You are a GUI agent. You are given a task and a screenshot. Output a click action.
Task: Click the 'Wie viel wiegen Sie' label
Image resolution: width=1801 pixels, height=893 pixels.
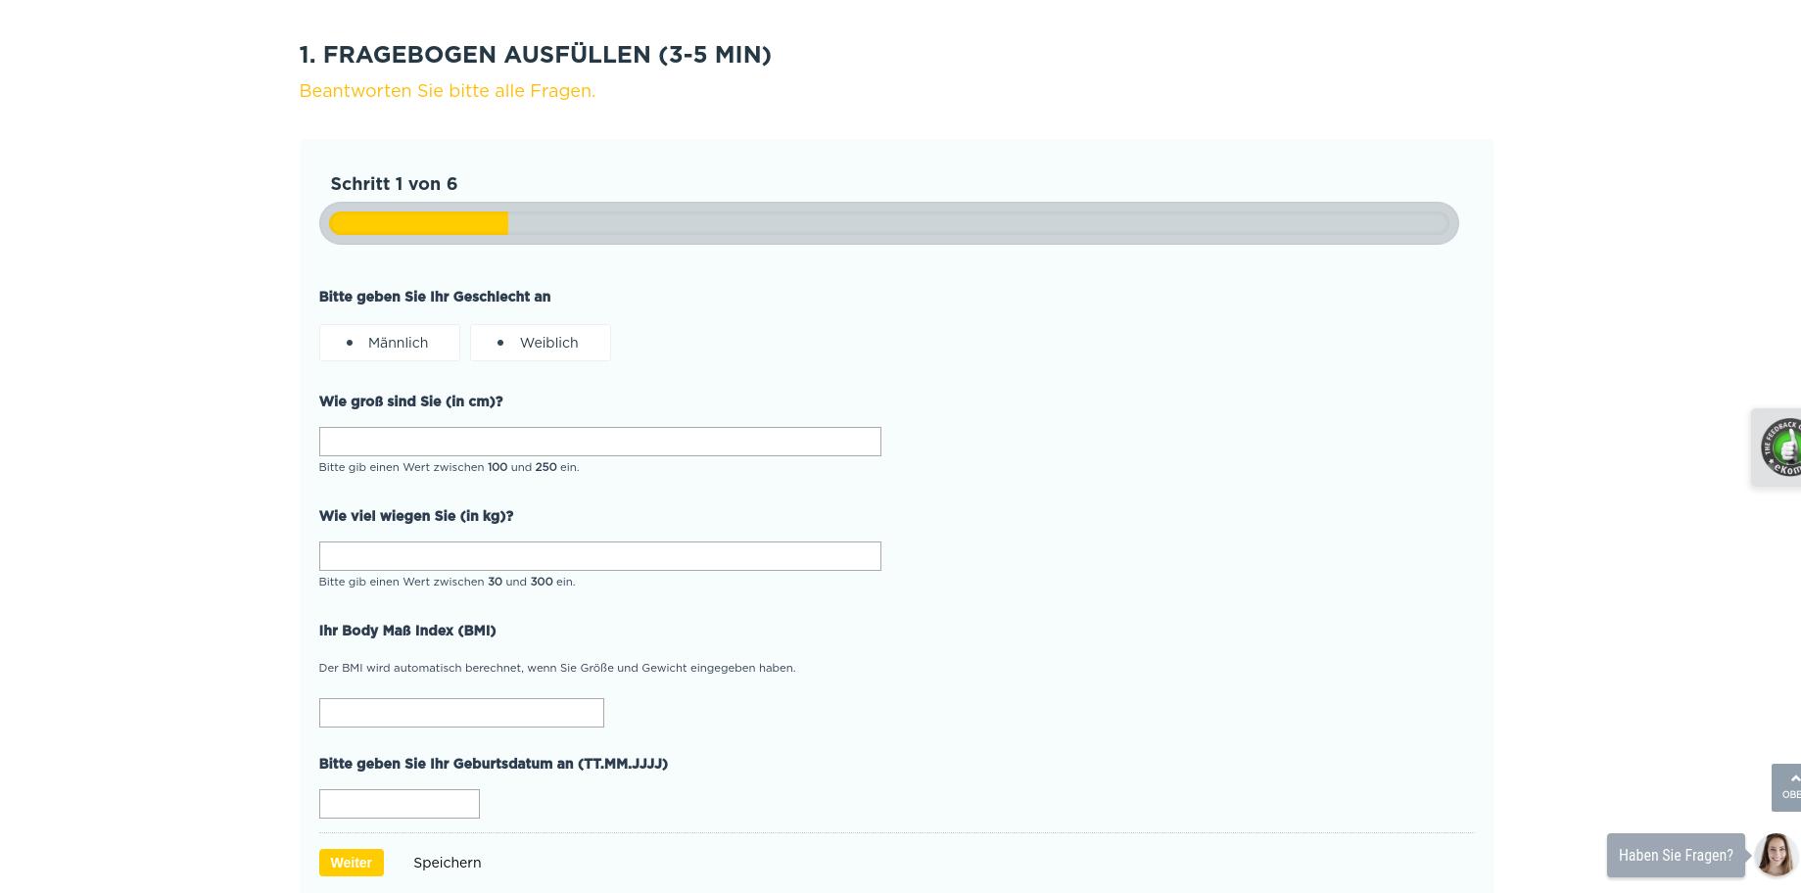[415, 516]
